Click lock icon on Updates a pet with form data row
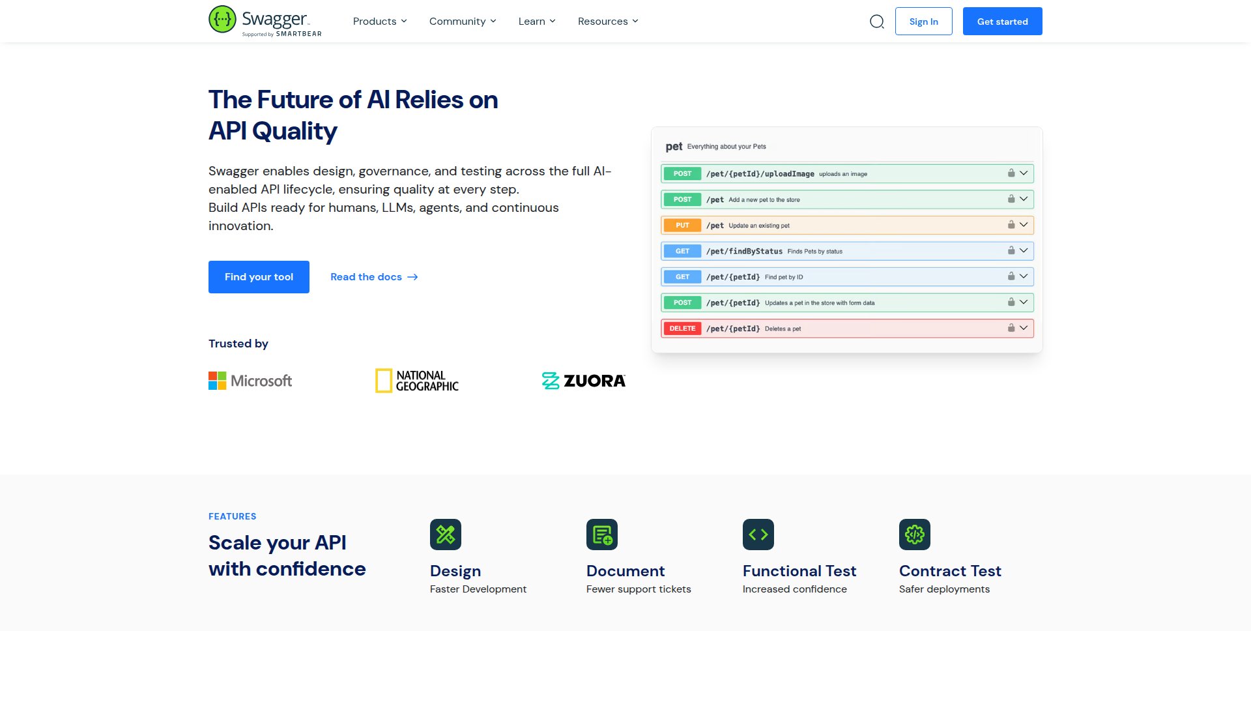Screen dimensions: 1251x704 [1011, 302]
